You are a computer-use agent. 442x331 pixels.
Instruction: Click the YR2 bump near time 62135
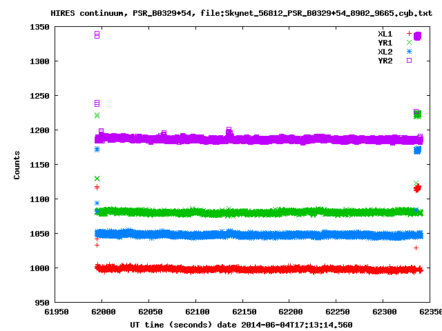pyautogui.click(x=229, y=132)
